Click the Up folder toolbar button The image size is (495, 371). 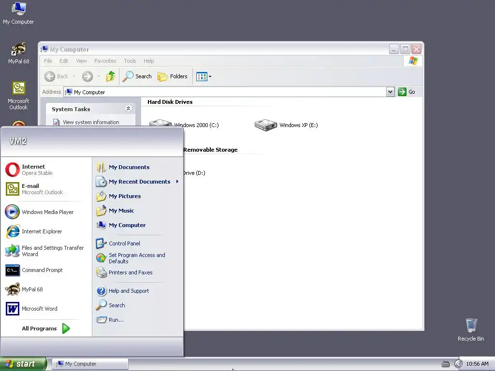coord(111,76)
